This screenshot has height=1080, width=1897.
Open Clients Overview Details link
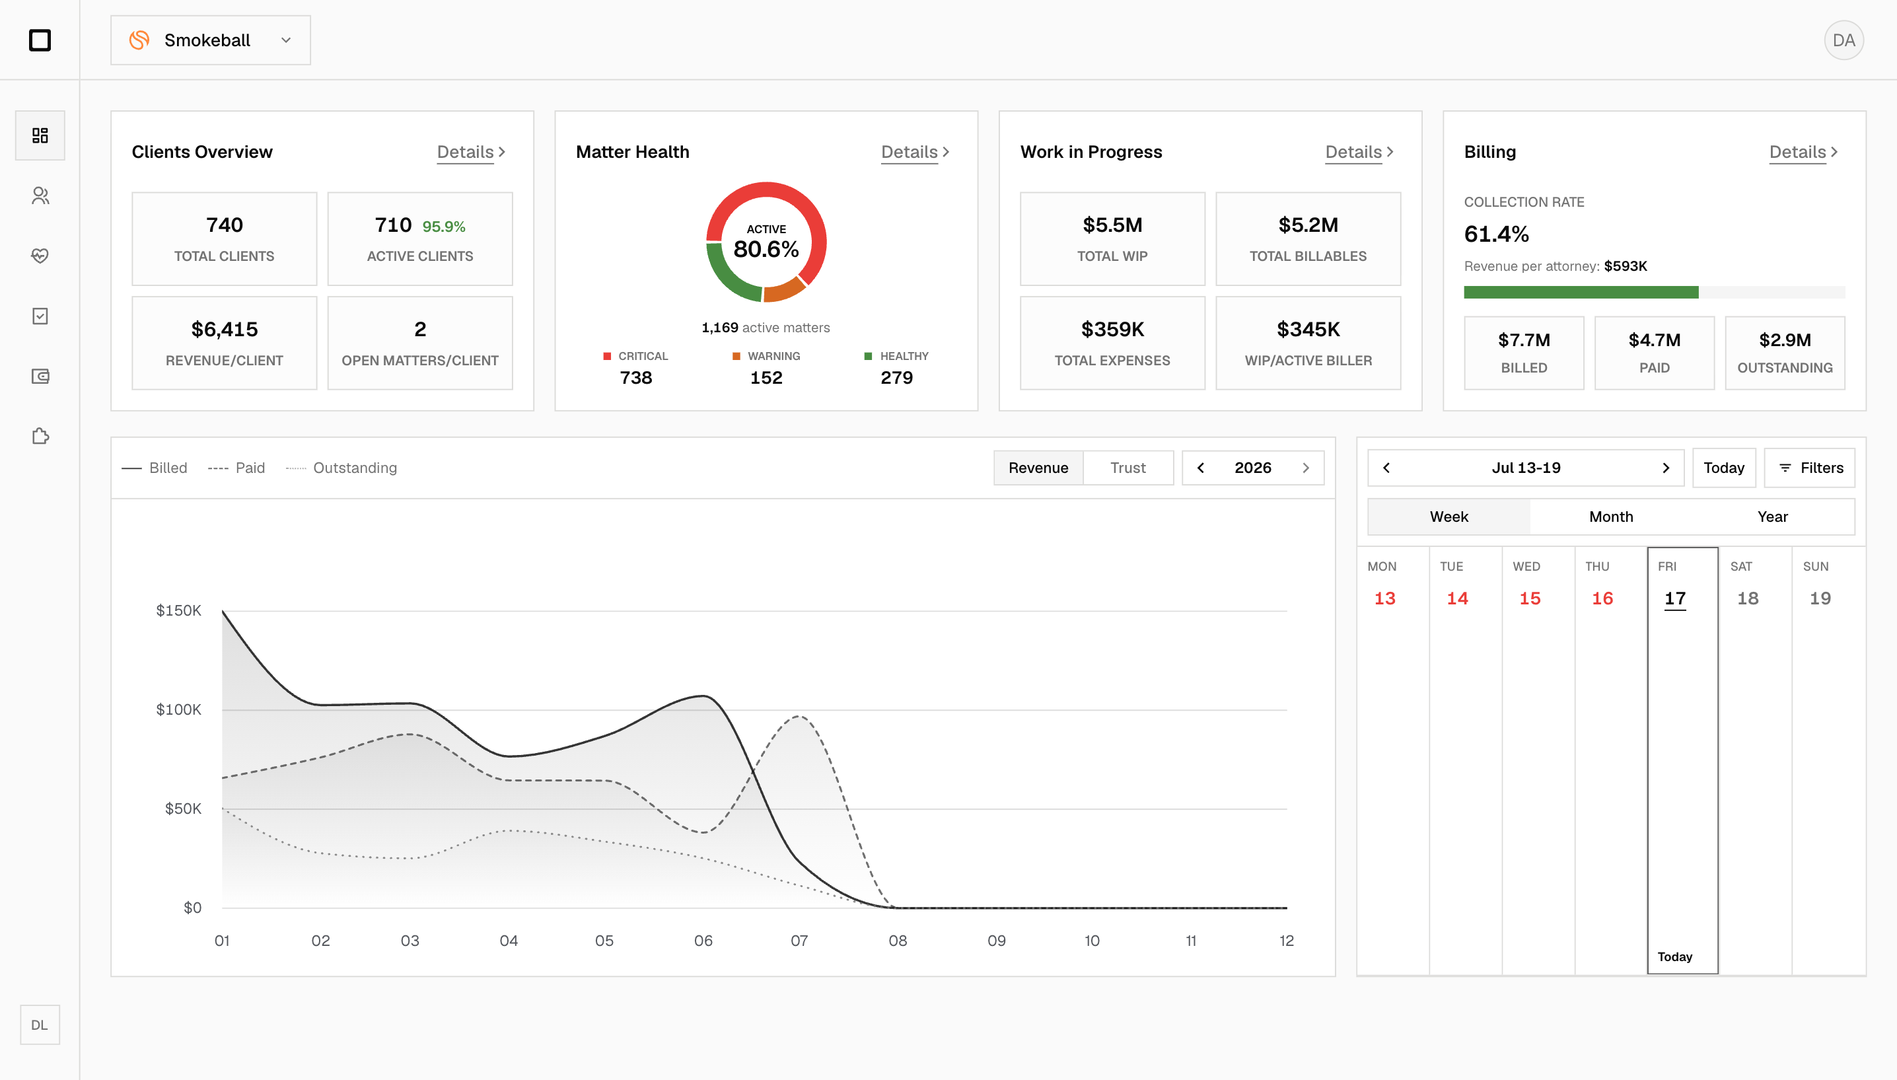tap(471, 152)
